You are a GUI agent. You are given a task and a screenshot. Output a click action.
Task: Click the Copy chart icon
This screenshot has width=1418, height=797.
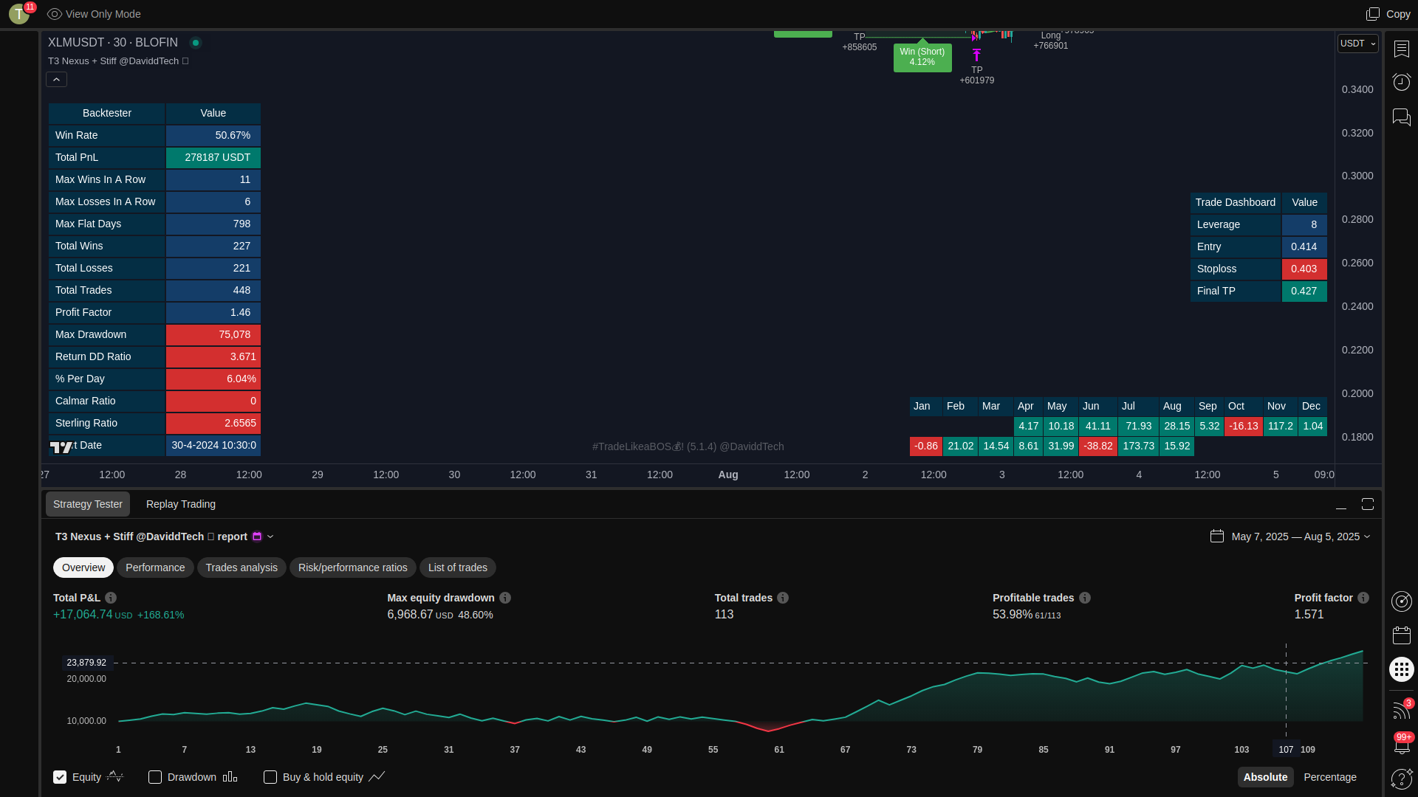[x=1373, y=14]
